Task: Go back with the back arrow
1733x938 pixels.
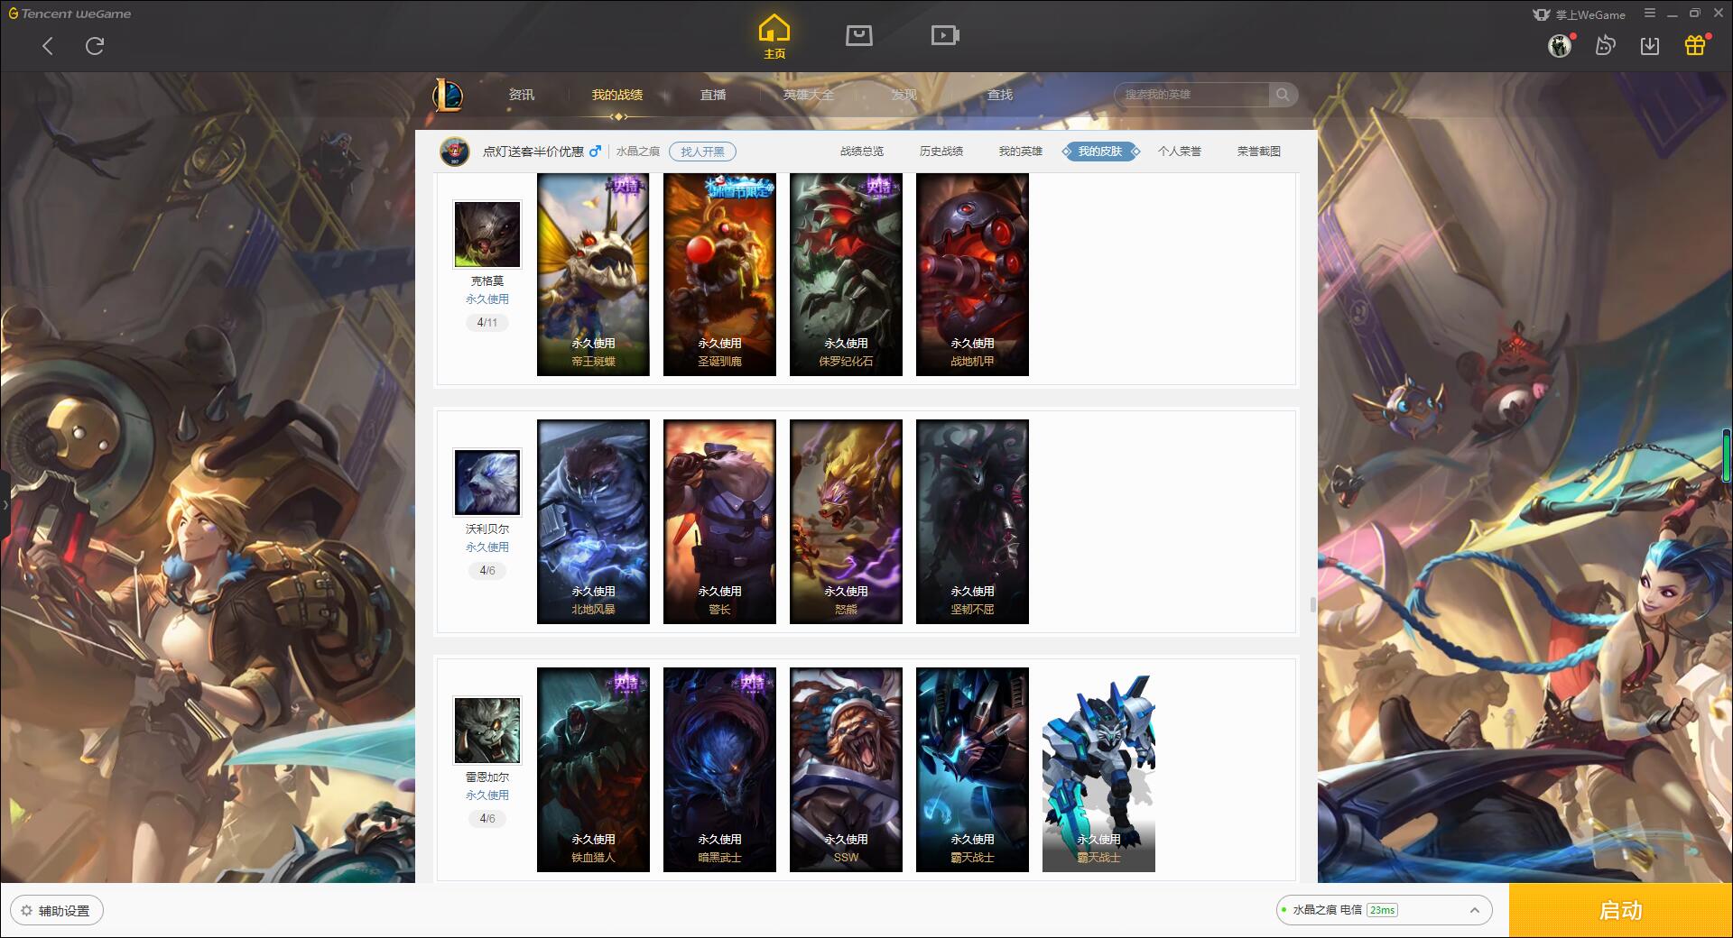Action: (x=48, y=46)
